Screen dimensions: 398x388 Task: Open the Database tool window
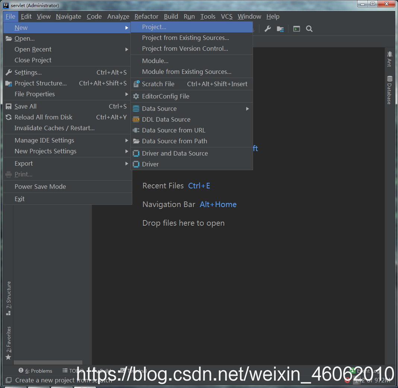click(389, 90)
